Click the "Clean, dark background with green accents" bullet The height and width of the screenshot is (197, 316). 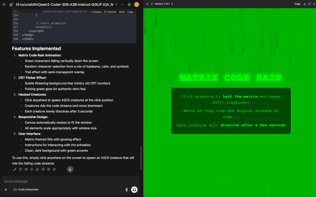click(56, 151)
